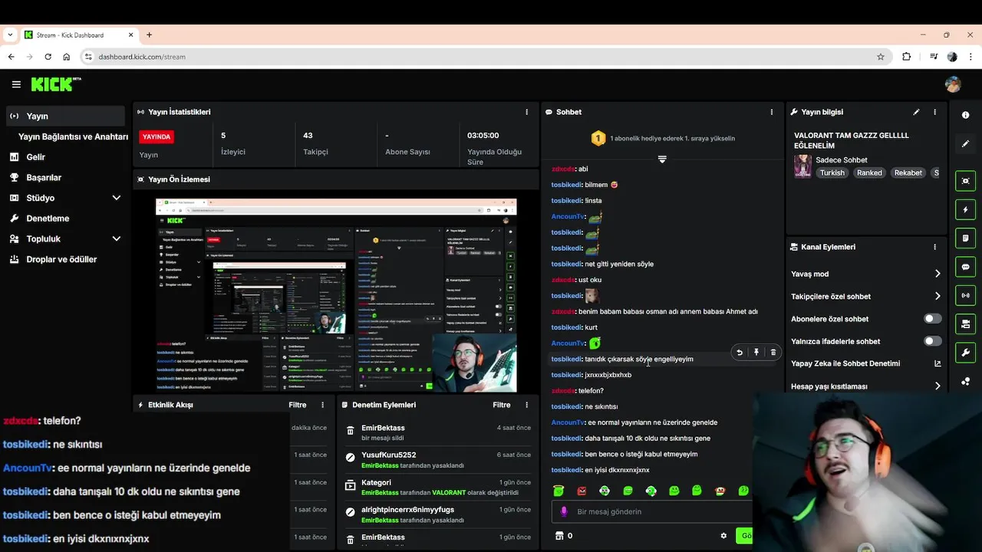Toggle Abonelere özel sohbet switch

click(x=932, y=319)
